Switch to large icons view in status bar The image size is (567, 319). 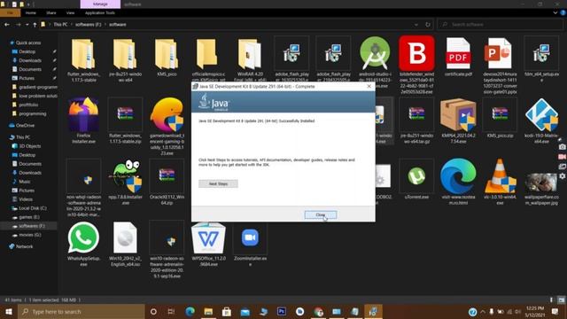point(561,300)
